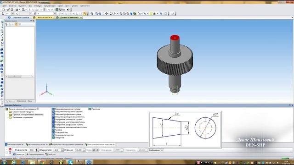Click conical step preview drawing
Viewport: 294px width, 165px height.
(185, 129)
